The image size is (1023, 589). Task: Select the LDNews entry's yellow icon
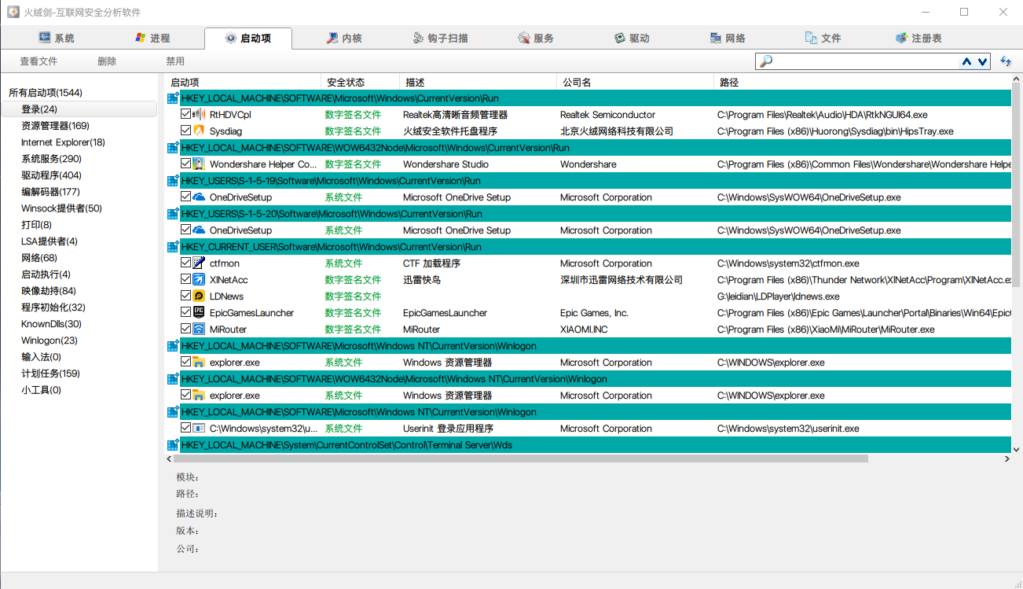[199, 296]
